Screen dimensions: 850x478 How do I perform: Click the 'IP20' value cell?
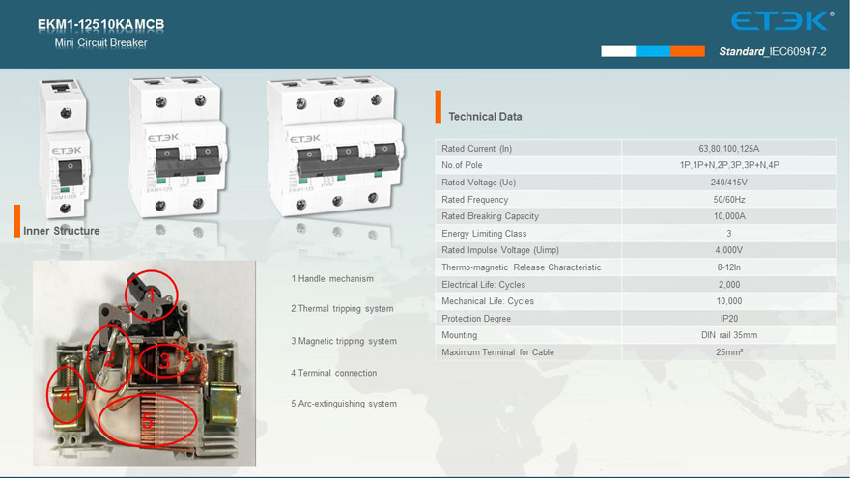click(729, 319)
